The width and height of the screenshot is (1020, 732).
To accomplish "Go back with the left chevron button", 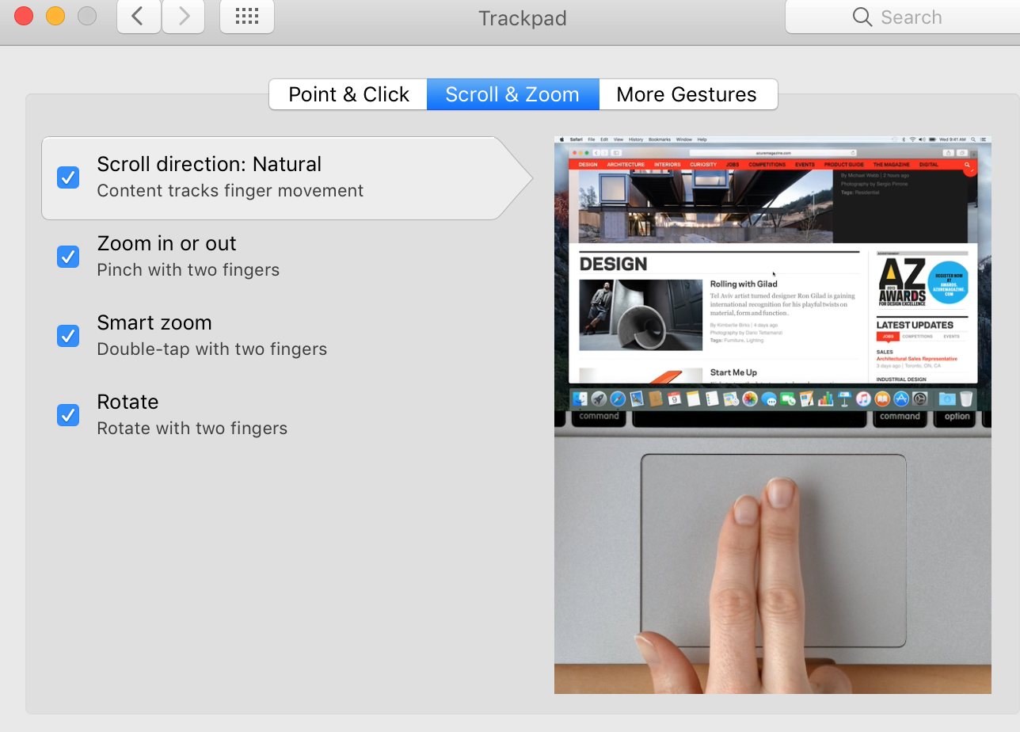I will tap(139, 17).
